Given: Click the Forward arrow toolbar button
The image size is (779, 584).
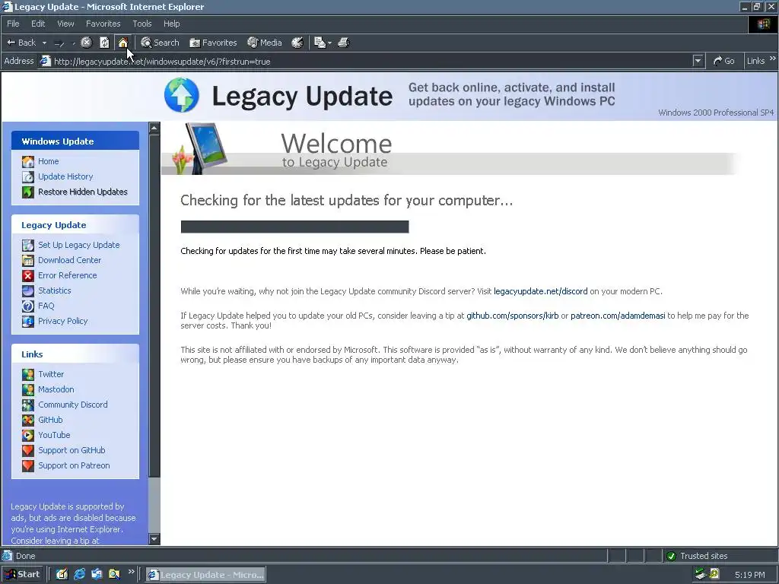Looking at the screenshot, I should pos(59,43).
